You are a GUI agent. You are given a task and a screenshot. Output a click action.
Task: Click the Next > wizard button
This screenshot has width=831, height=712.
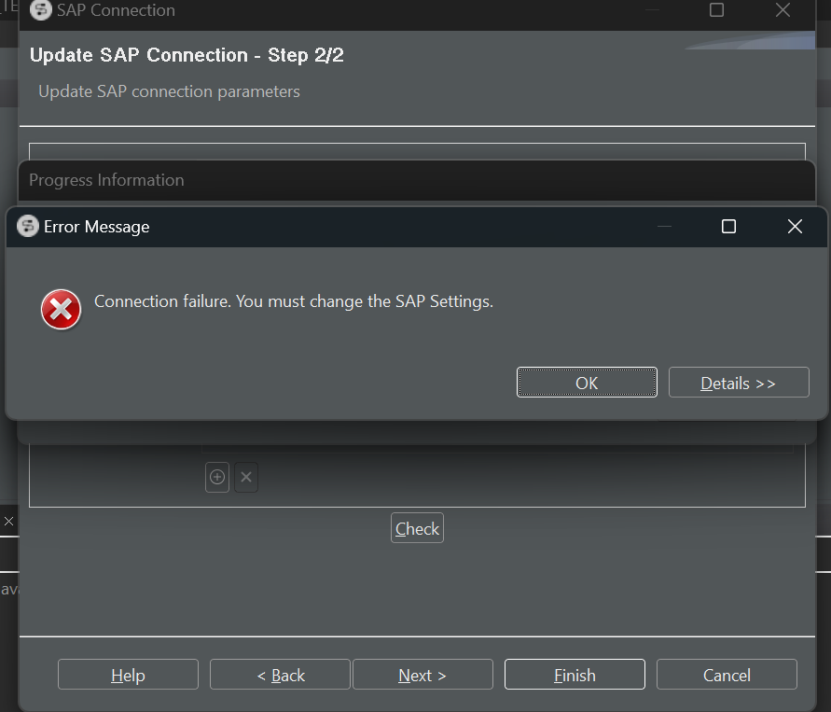[422, 675]
